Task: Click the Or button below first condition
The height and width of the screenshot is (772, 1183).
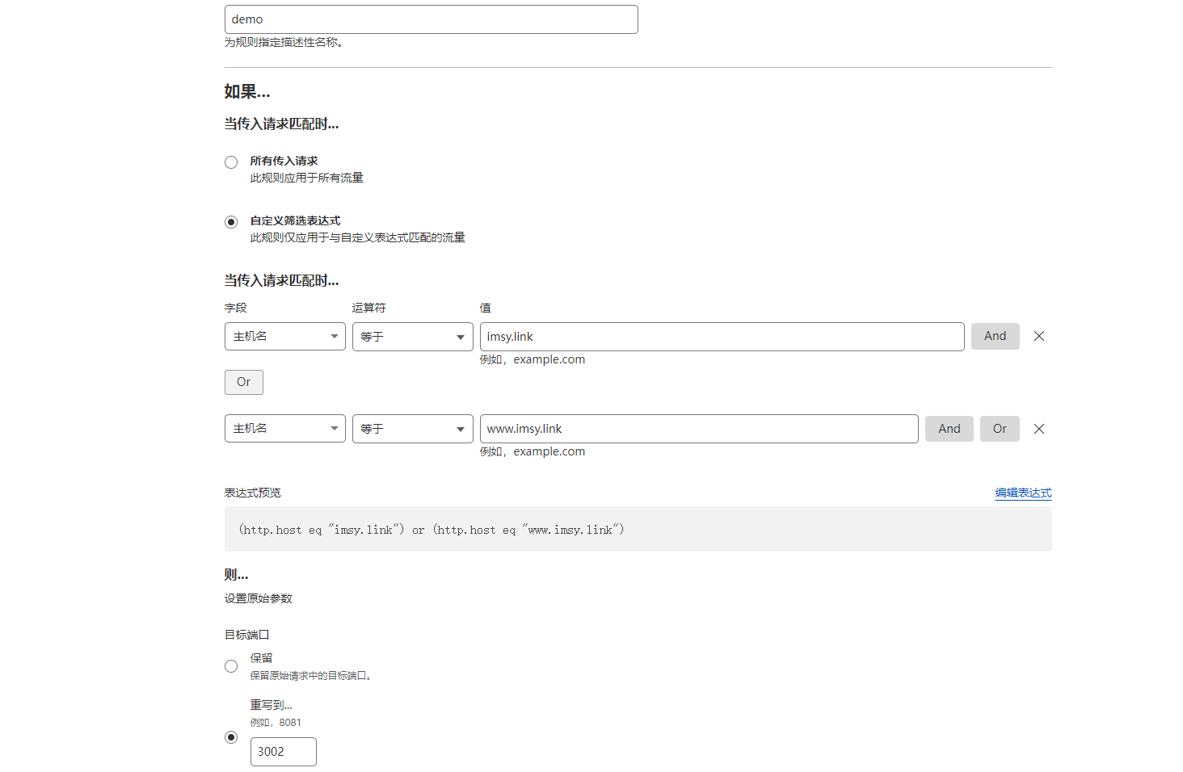Action: (243, 382)
